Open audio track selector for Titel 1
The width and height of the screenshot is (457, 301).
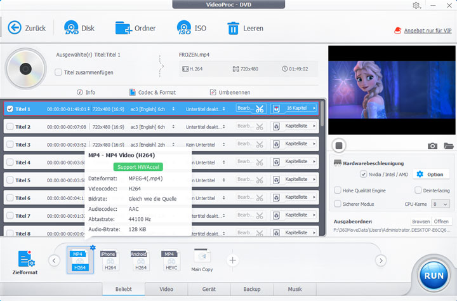[173, 109]
